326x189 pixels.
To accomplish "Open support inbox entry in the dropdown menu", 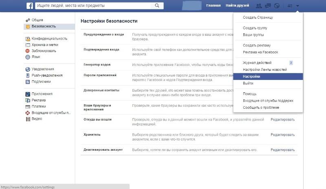I will 268,101.
